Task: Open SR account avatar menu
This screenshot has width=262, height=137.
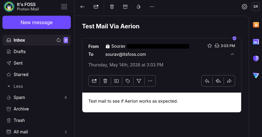Action: point(256,7)
